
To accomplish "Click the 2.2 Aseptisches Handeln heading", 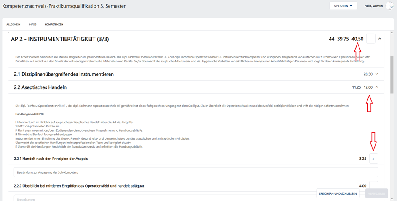I will (40, 87).
